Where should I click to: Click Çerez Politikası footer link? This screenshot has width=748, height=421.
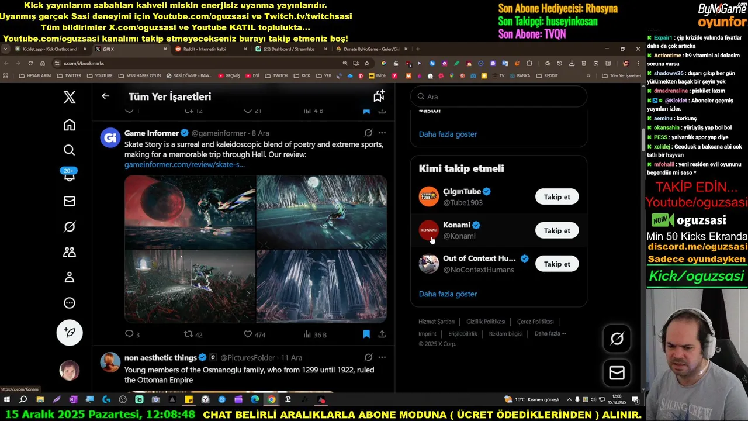[x=535, y=322]
